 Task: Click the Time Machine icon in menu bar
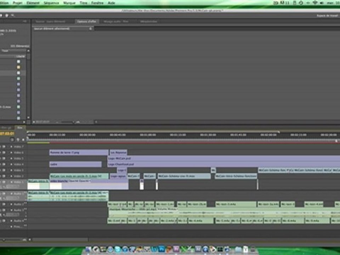(x=301, y=3)
